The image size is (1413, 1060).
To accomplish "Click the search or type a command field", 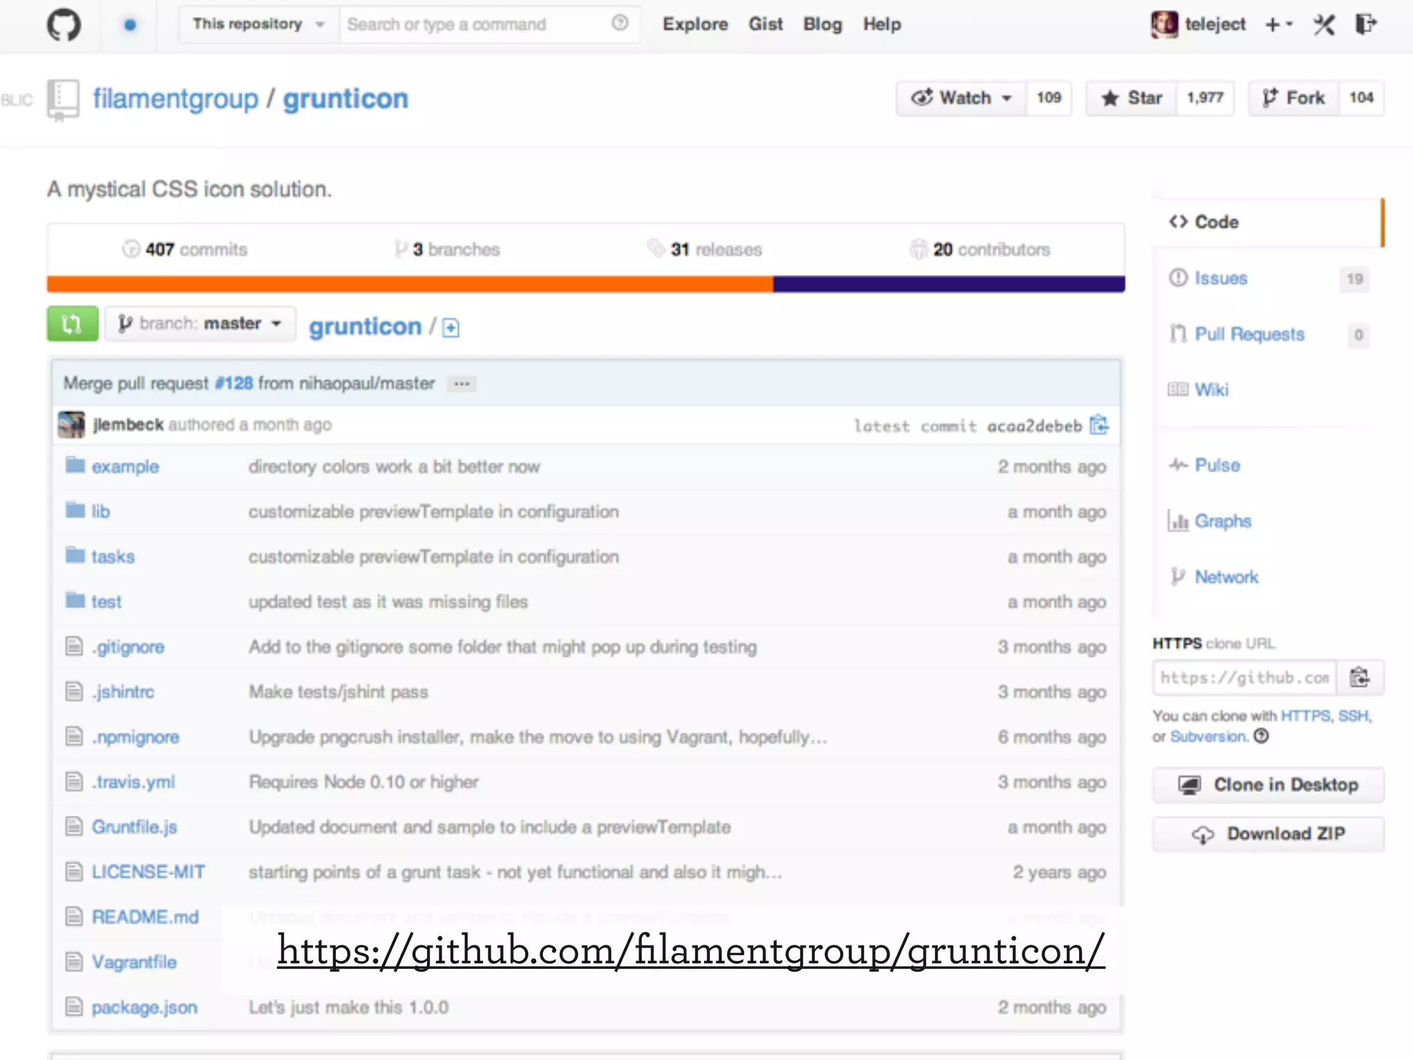I will [490, 25].
